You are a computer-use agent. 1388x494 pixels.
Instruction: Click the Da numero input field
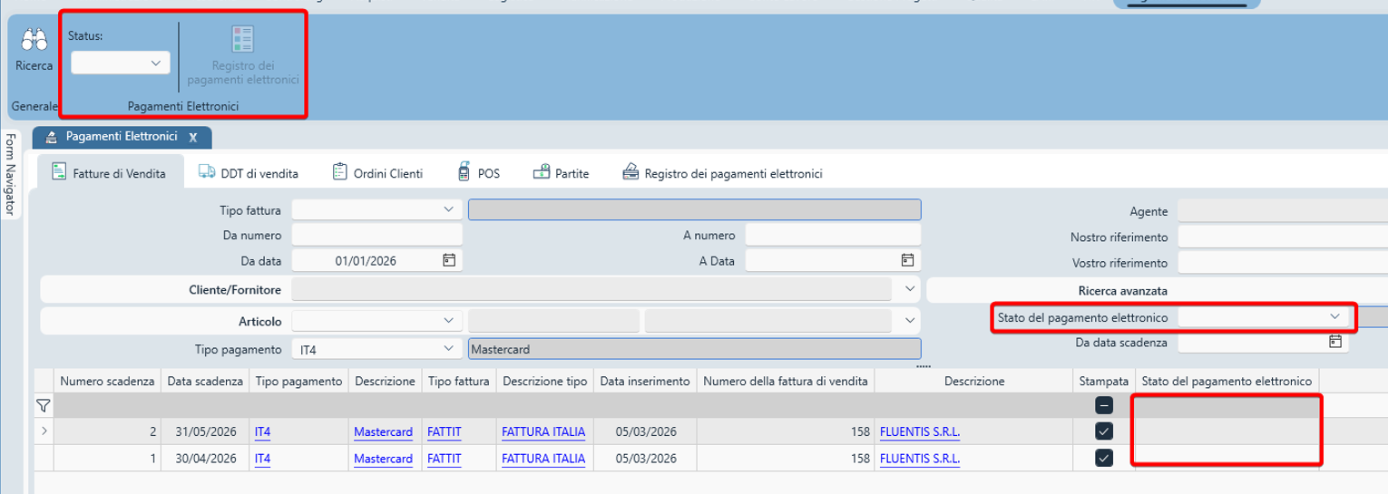[377, 235]
